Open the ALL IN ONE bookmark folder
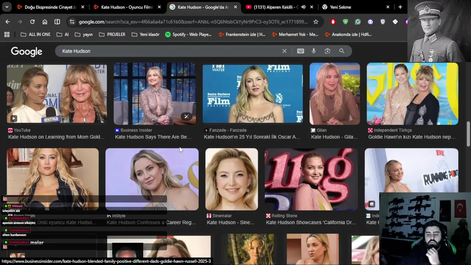The height and width of the screenshot is (265, 471). point(35,34)
